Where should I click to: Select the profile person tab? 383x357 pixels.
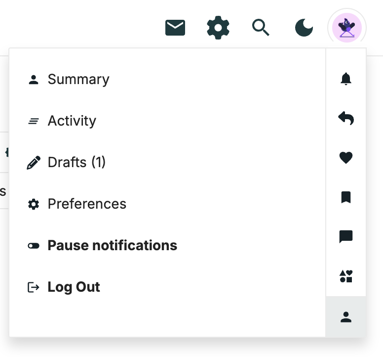coord(346,317)
